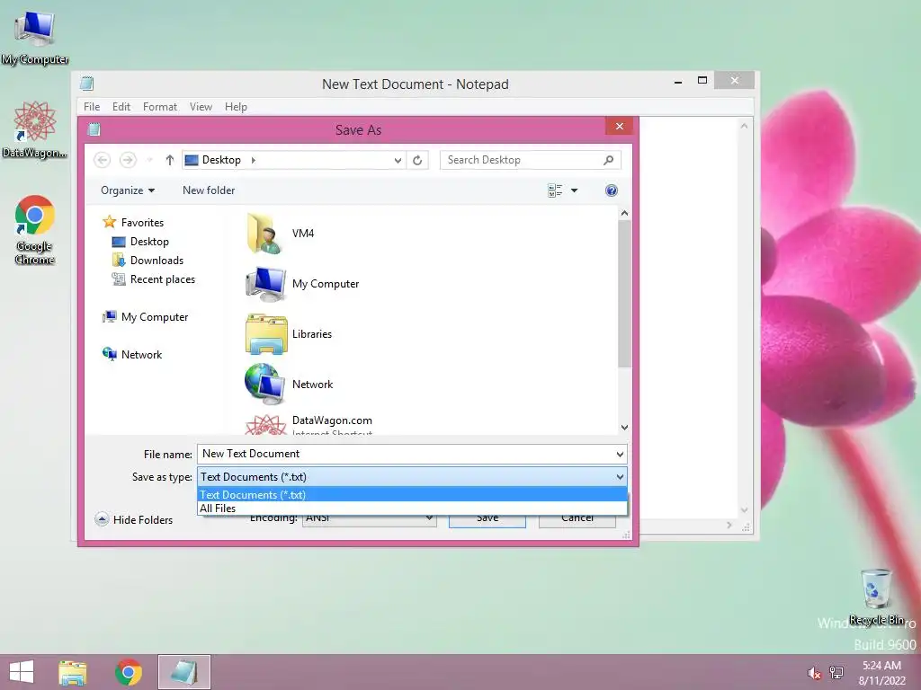Select the Network icon in file list
The image size is (921, 690).
pyautogui.click(x=265, y=384)
